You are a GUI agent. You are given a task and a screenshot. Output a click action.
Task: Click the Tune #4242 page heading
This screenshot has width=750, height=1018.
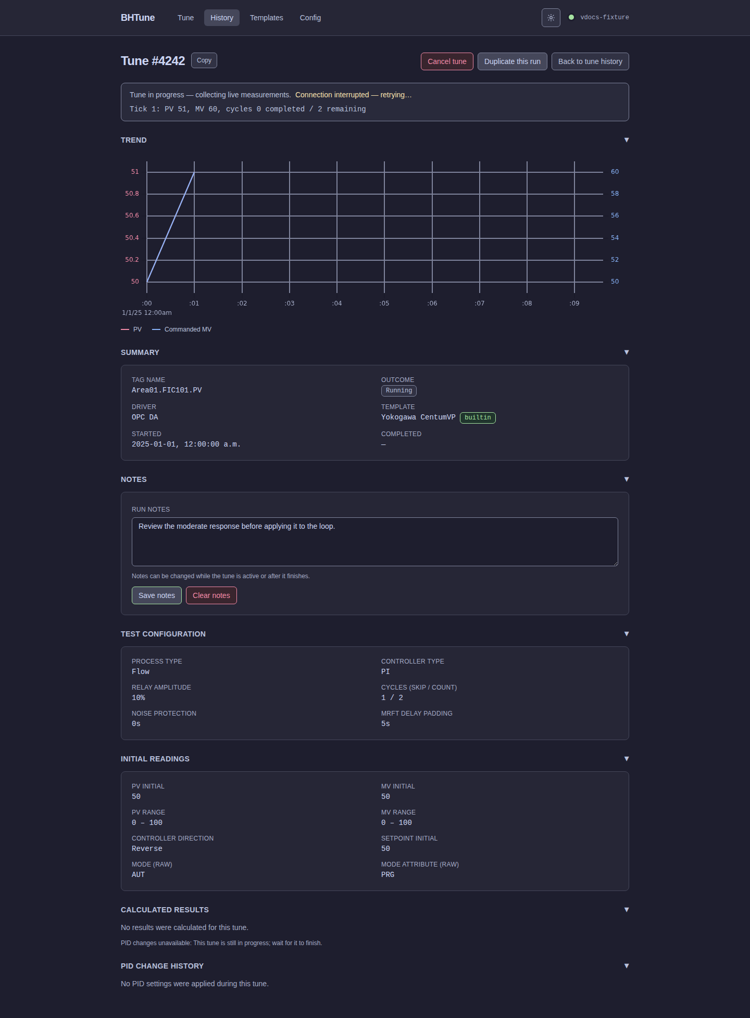click(x=153, y=61)
